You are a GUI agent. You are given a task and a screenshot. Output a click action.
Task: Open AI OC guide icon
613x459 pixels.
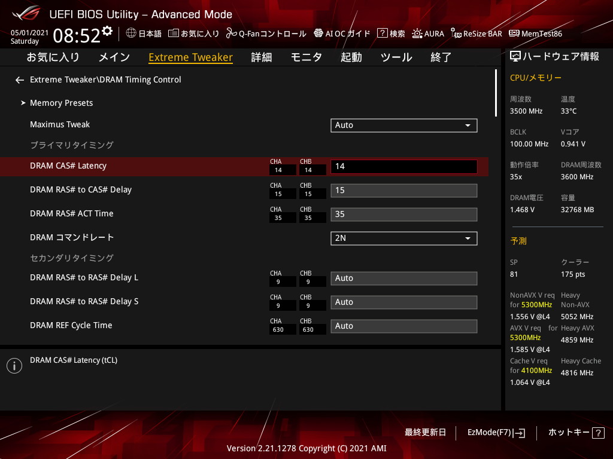[x=318, y=33]
